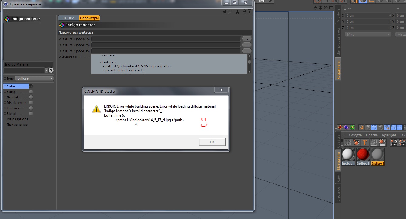
Task: Click the viewport rotate camera icon
Action: 326,8
